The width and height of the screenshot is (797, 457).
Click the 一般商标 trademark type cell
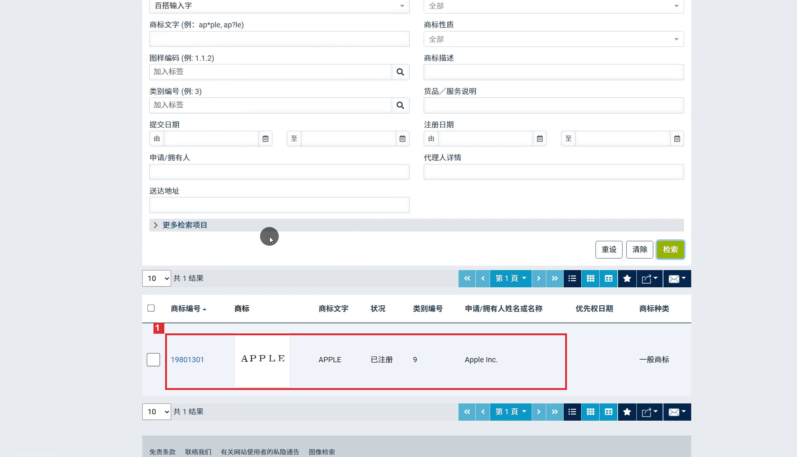pyautogui.click(x=654, y=360)
